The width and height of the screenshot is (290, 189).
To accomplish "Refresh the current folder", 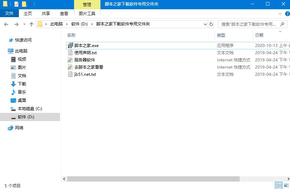I will tap(211, 24).
